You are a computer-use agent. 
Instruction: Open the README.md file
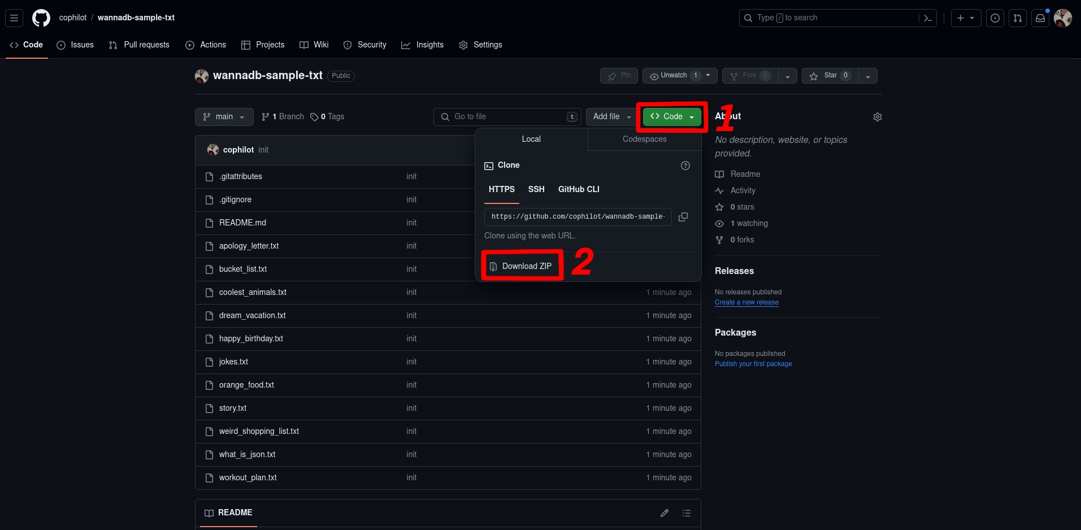242,223
